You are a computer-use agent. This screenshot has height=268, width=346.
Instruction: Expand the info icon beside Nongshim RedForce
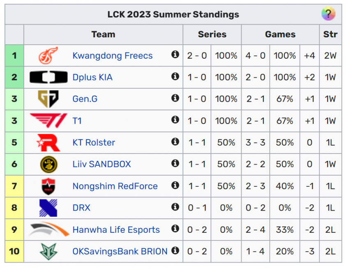click(x=175, y=186)
